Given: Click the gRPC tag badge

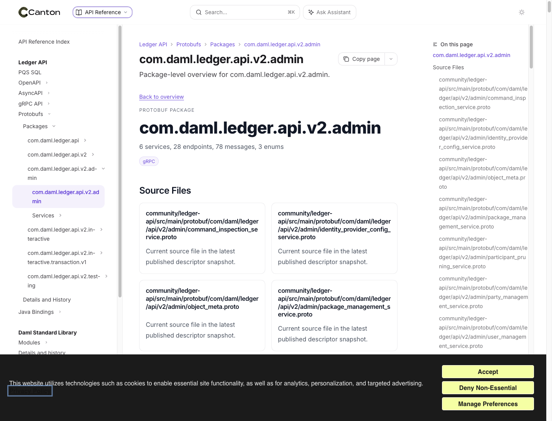Looking at the screenshot, I should click(x=149, y=162).
